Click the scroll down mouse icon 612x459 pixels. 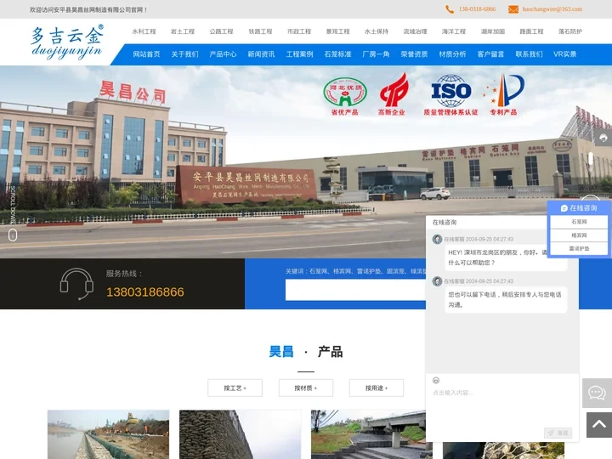pos(13,235)
